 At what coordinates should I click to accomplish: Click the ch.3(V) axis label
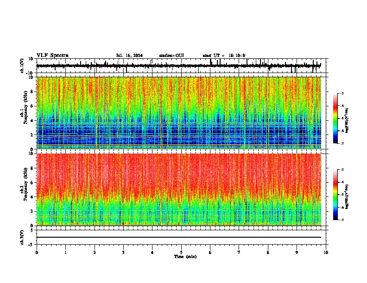[22, 238]
